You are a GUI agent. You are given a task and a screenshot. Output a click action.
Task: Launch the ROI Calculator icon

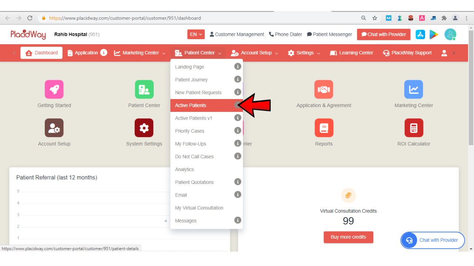point(414,128)
